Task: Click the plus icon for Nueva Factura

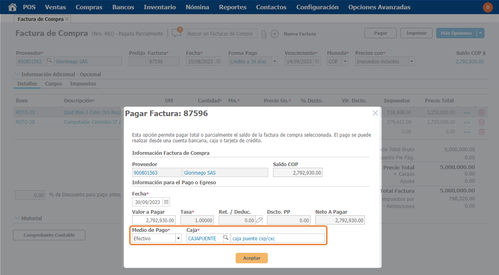Action: click(x=274, y=34)
